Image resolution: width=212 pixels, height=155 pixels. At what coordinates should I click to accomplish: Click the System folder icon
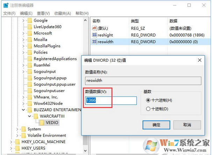(x=23, y=129)
